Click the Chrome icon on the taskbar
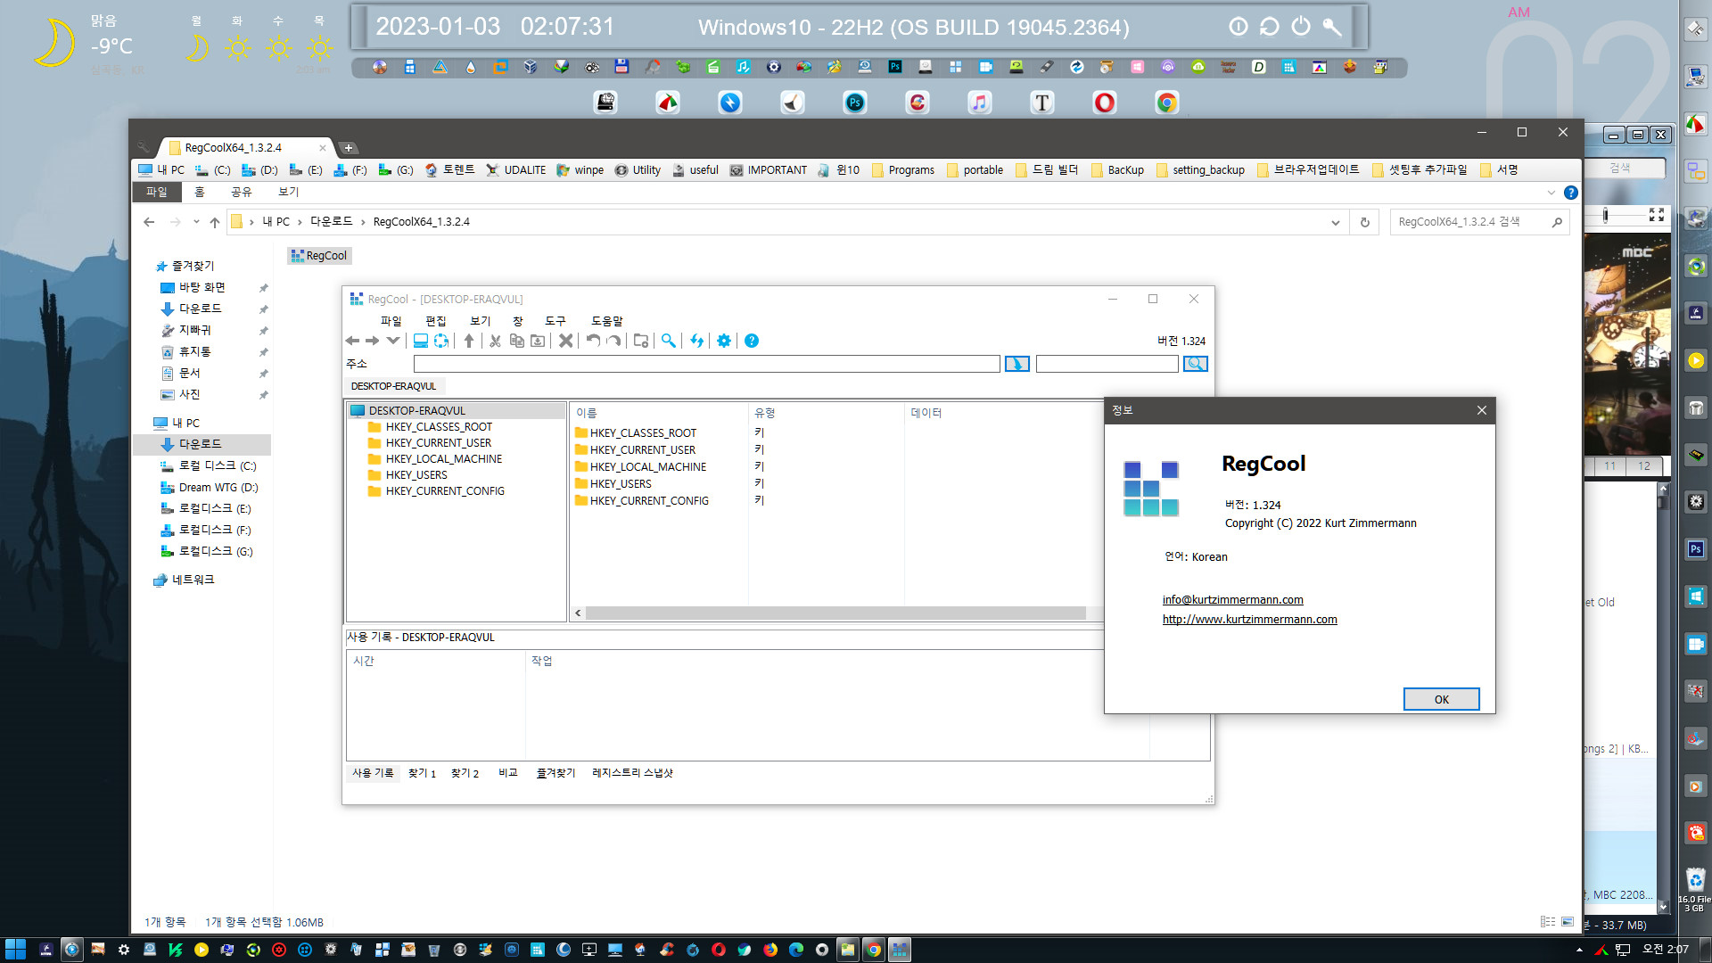Image resolution: width=1712 pixels, height=963 pixels. 874,950
